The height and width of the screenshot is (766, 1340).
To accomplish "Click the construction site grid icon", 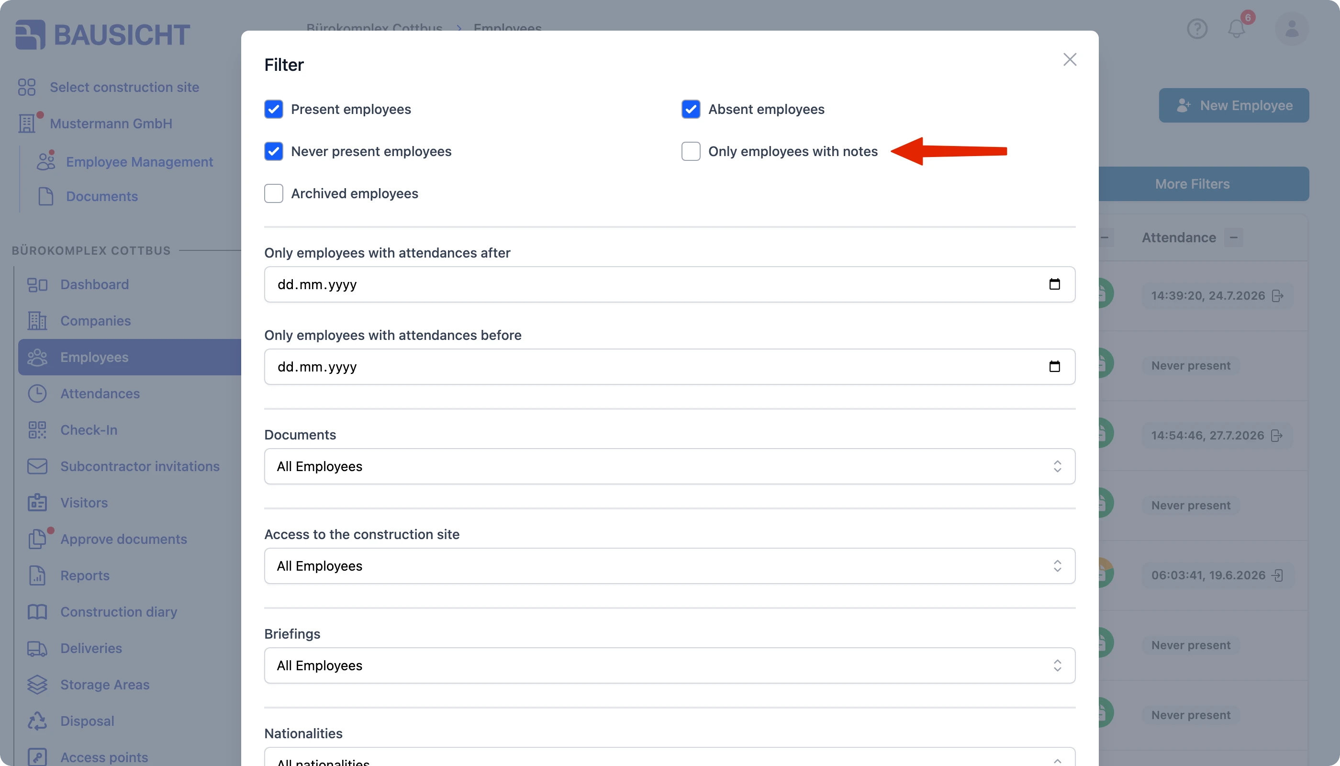I will [x=27, y=87].
